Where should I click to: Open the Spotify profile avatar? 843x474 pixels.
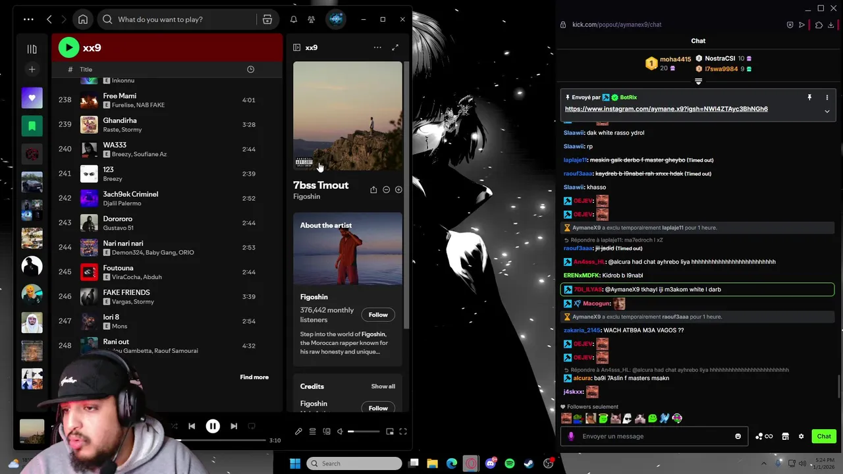pos(336,20)
